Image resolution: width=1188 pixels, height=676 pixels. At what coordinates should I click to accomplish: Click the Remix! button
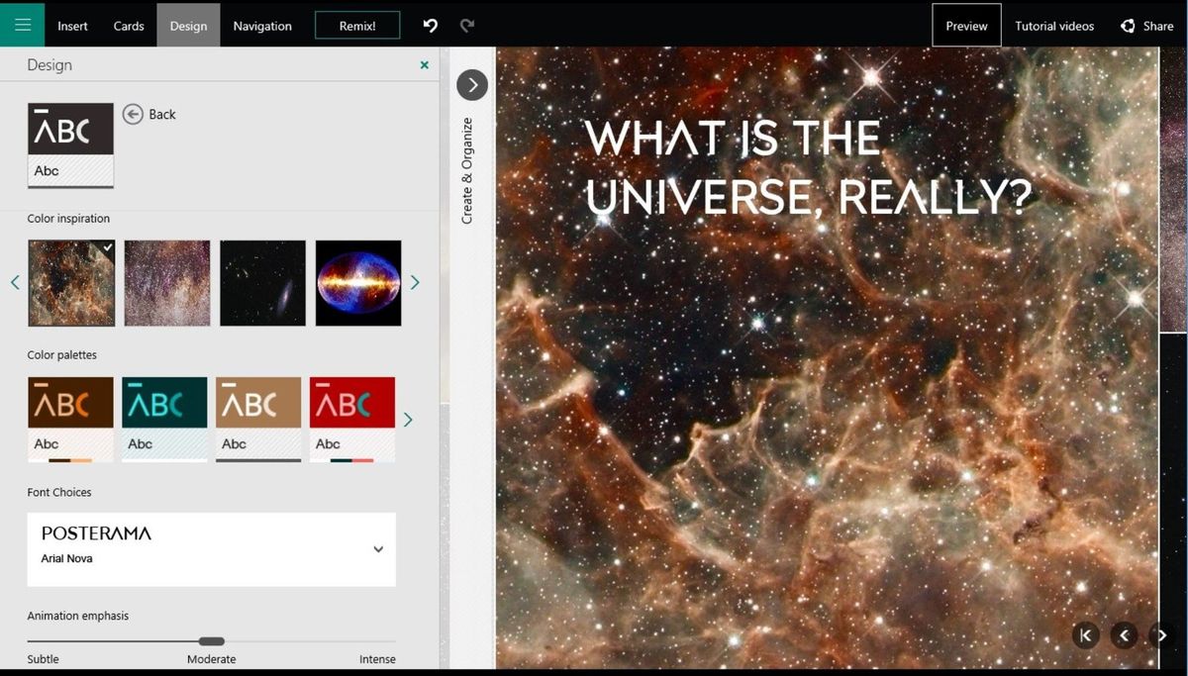click(357, 26)
